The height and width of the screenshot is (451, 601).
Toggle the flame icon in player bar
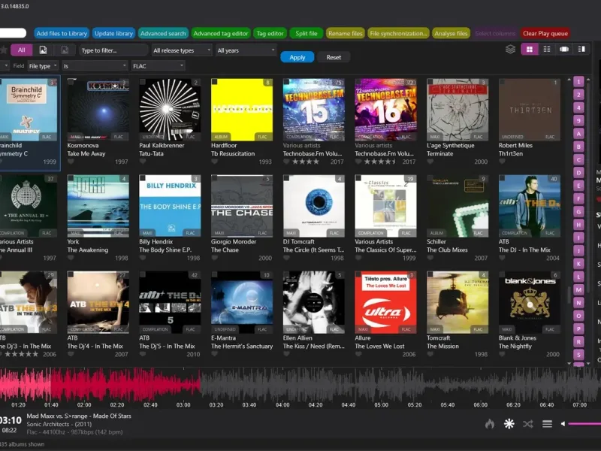point(490,424)
